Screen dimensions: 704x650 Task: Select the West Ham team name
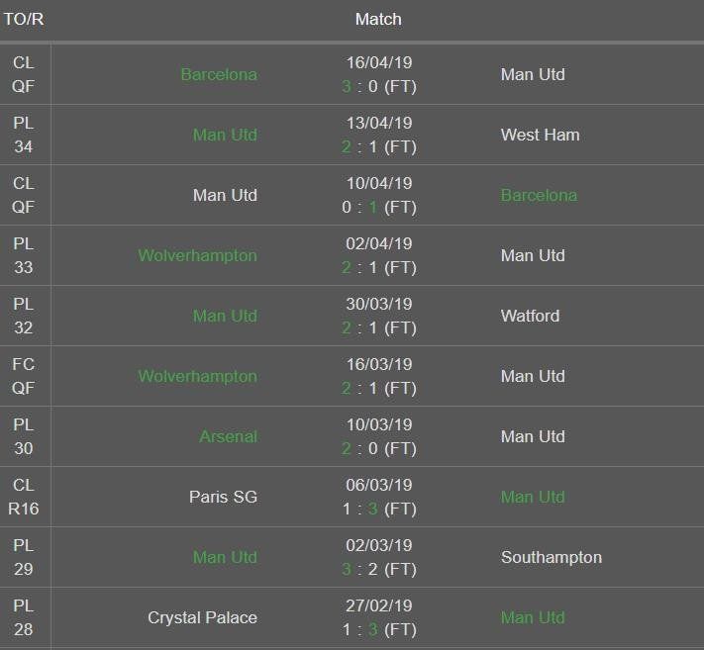click(x=540, y=135)
